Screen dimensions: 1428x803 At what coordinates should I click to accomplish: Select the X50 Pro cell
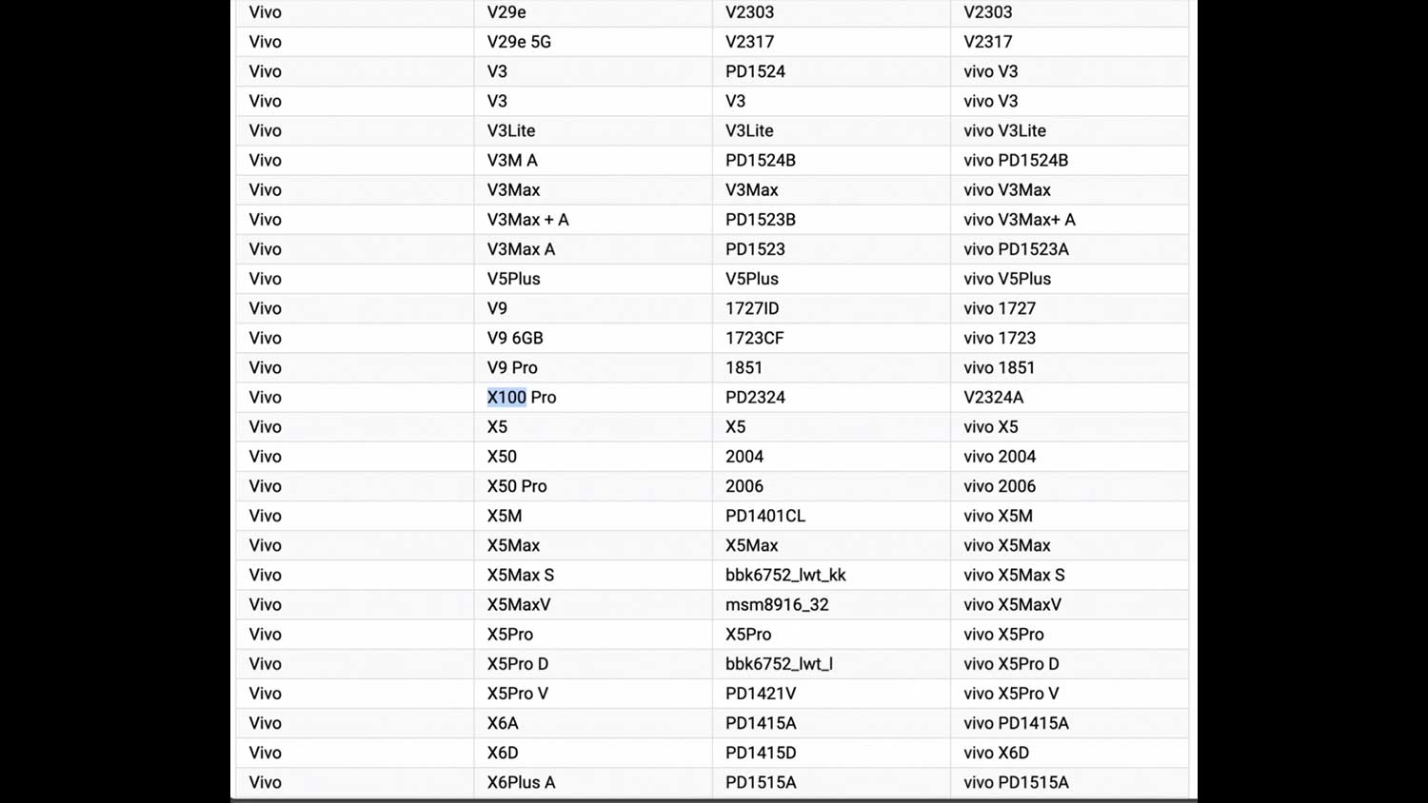[x=517, y=486]
